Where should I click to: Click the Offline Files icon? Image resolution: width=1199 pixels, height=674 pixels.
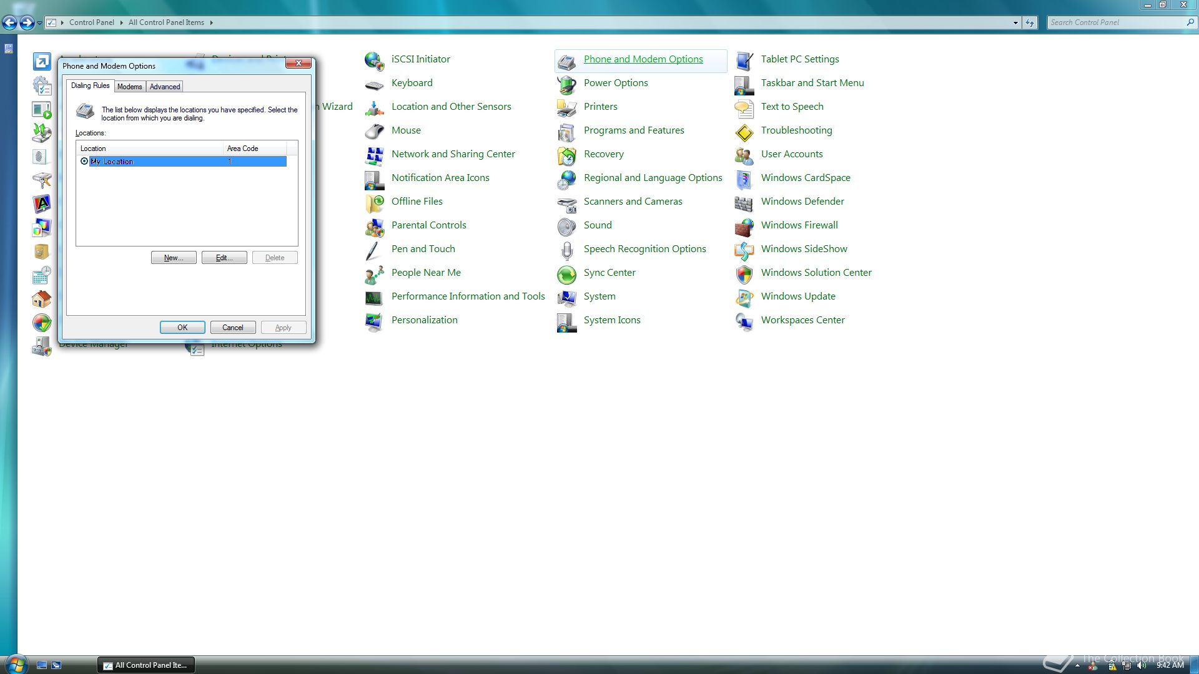[x=374, y=203]
